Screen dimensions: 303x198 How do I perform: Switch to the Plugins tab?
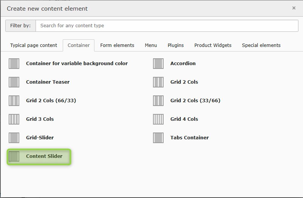point(176,45)
